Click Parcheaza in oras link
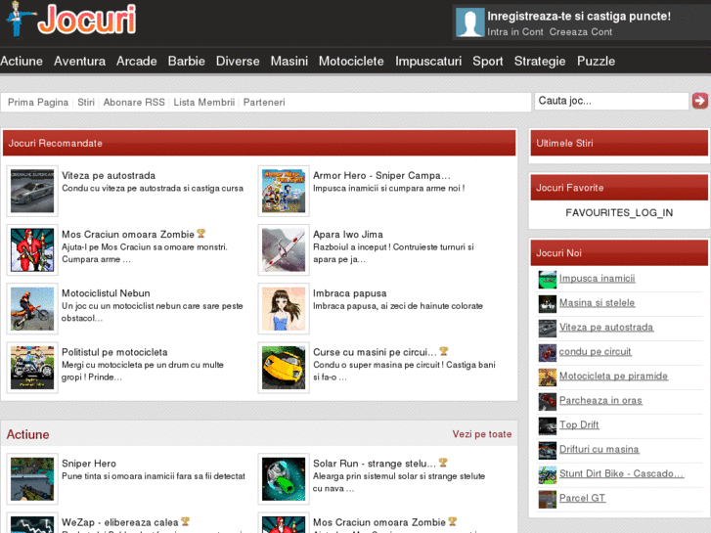Viewport: 711px width, 533px height. click(x=600, y=401)
